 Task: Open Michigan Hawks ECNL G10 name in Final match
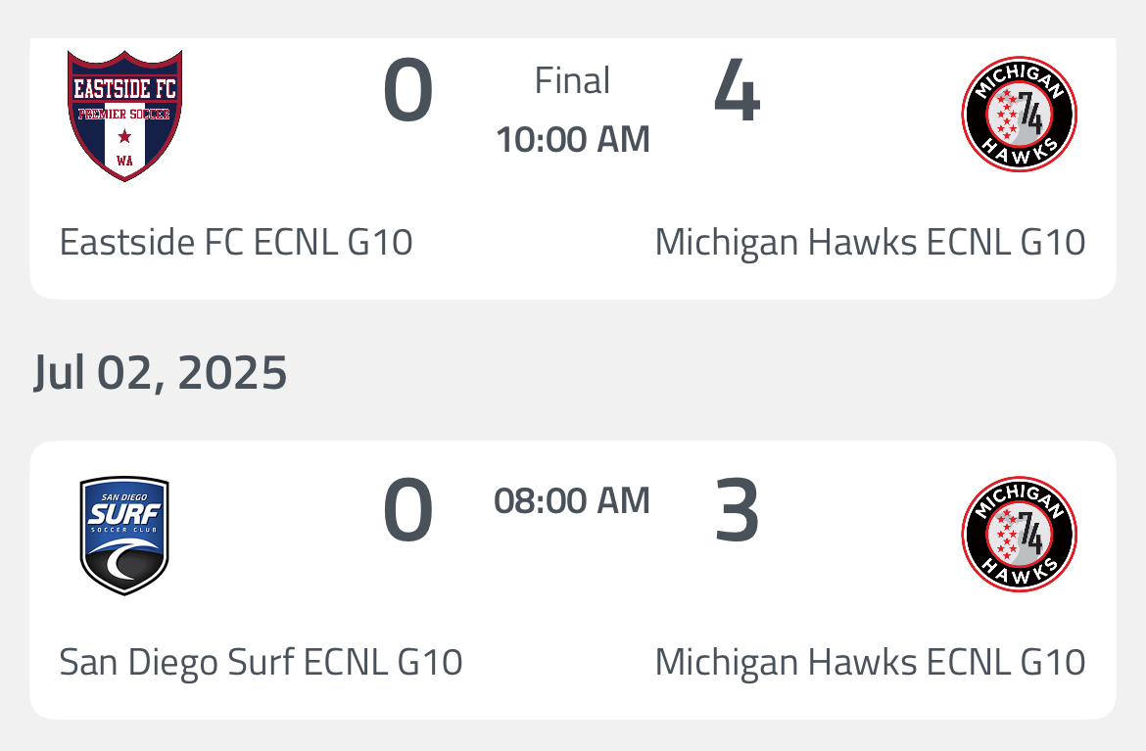[x=870, y=242]
